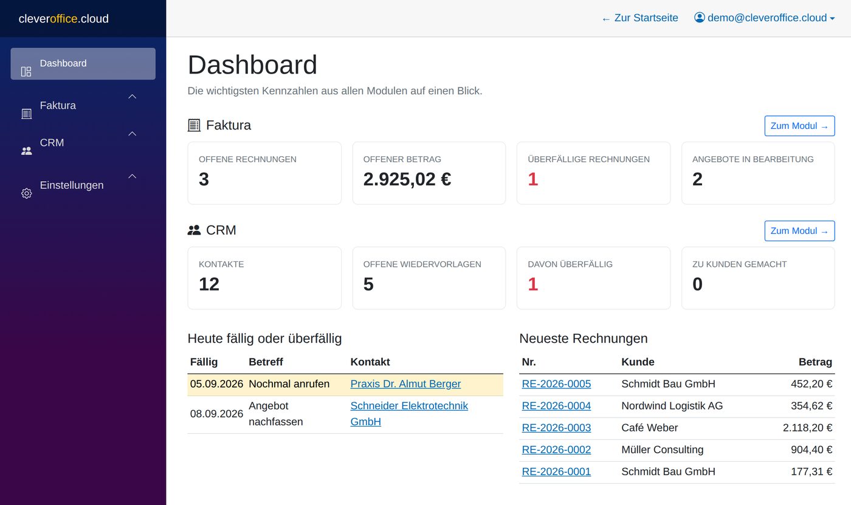Click the Nochmal anrufen subject
This screenshot has height=505, width=851.
pos(289,384)
